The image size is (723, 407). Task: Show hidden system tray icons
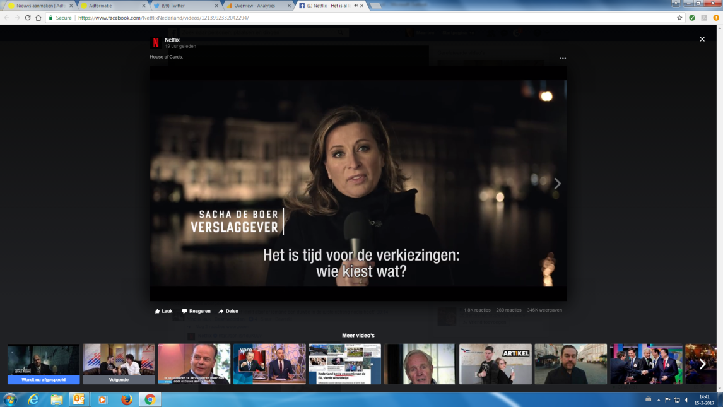pyautogui.click(x=659, y=399)
